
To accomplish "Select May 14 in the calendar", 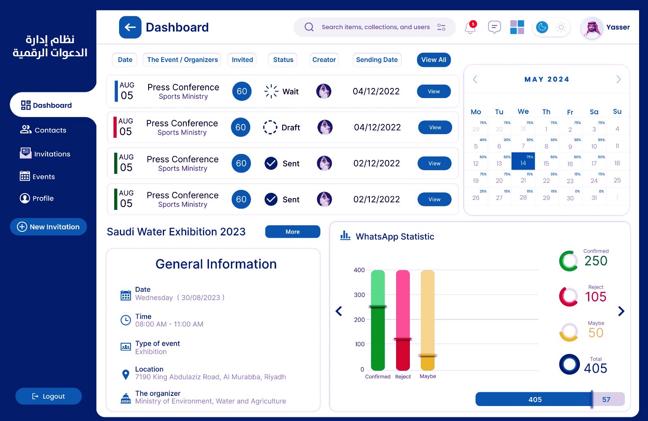I will [523, 161].
